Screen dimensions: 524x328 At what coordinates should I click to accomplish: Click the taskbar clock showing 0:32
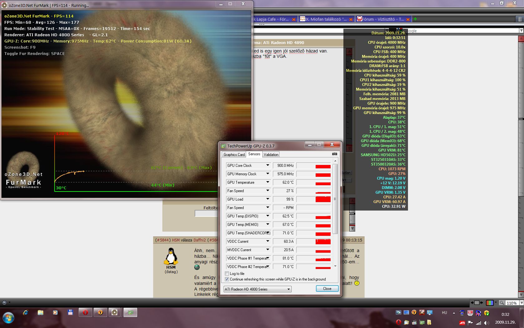(505, 314)
